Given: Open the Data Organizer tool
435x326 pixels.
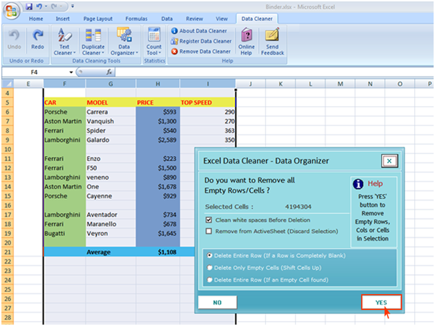Looking at the screenshot, I should click(x=124, y=42).
